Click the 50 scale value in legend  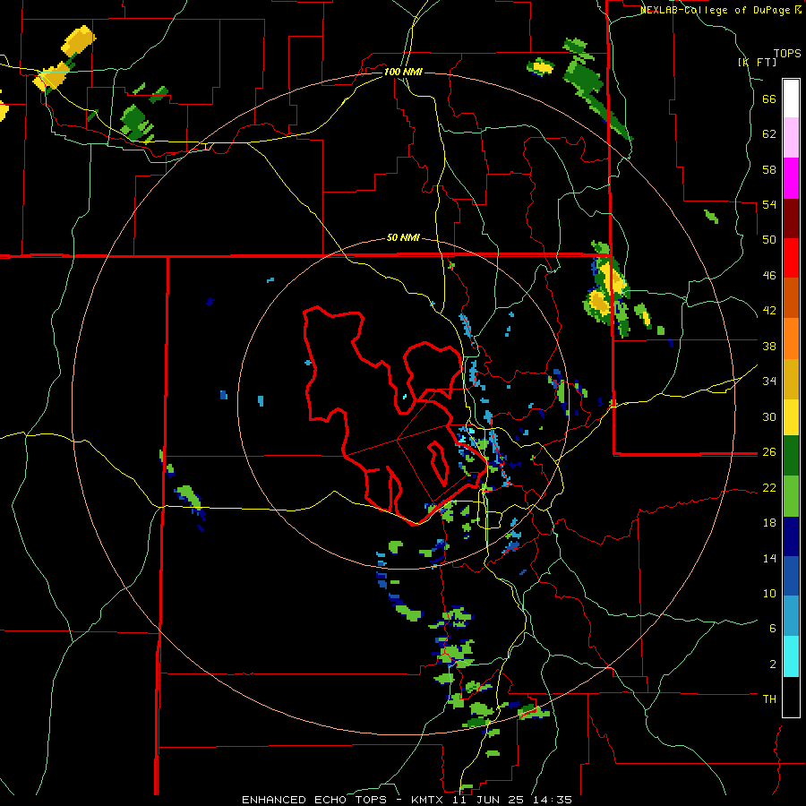point(769,240)
